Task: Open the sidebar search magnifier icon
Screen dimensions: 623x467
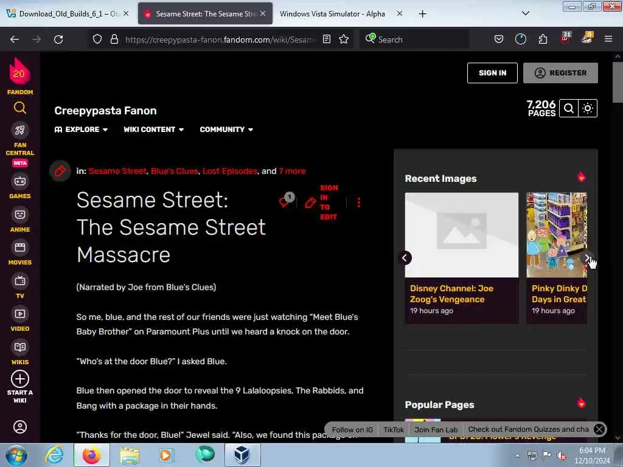Action: 20,108
